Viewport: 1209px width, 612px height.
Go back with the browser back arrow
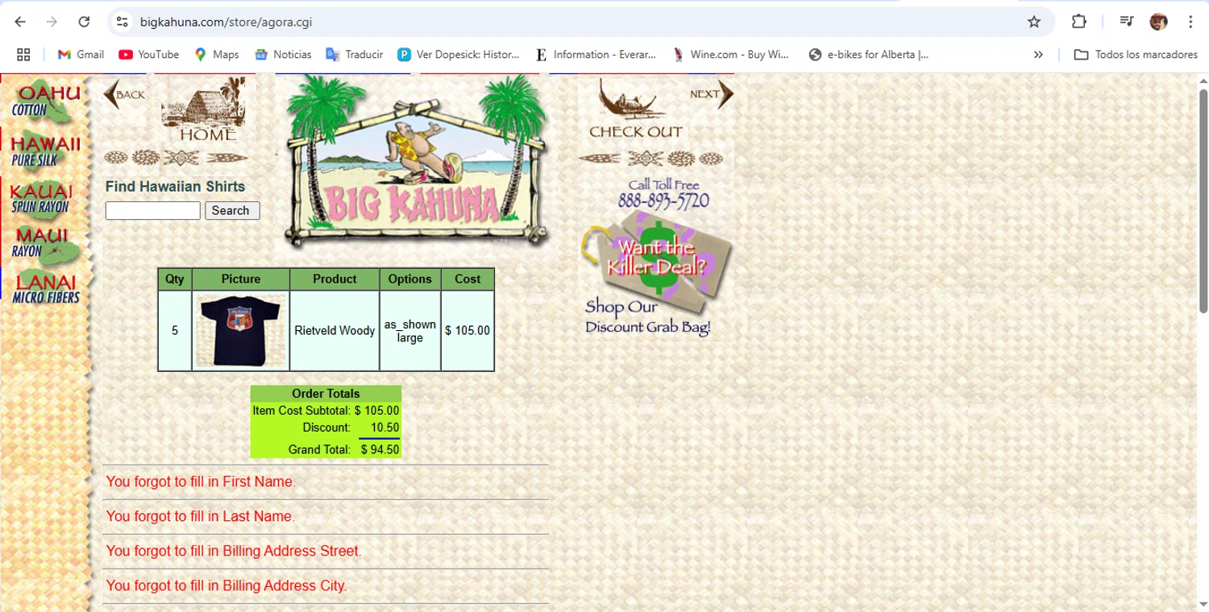tap(20, 22)
